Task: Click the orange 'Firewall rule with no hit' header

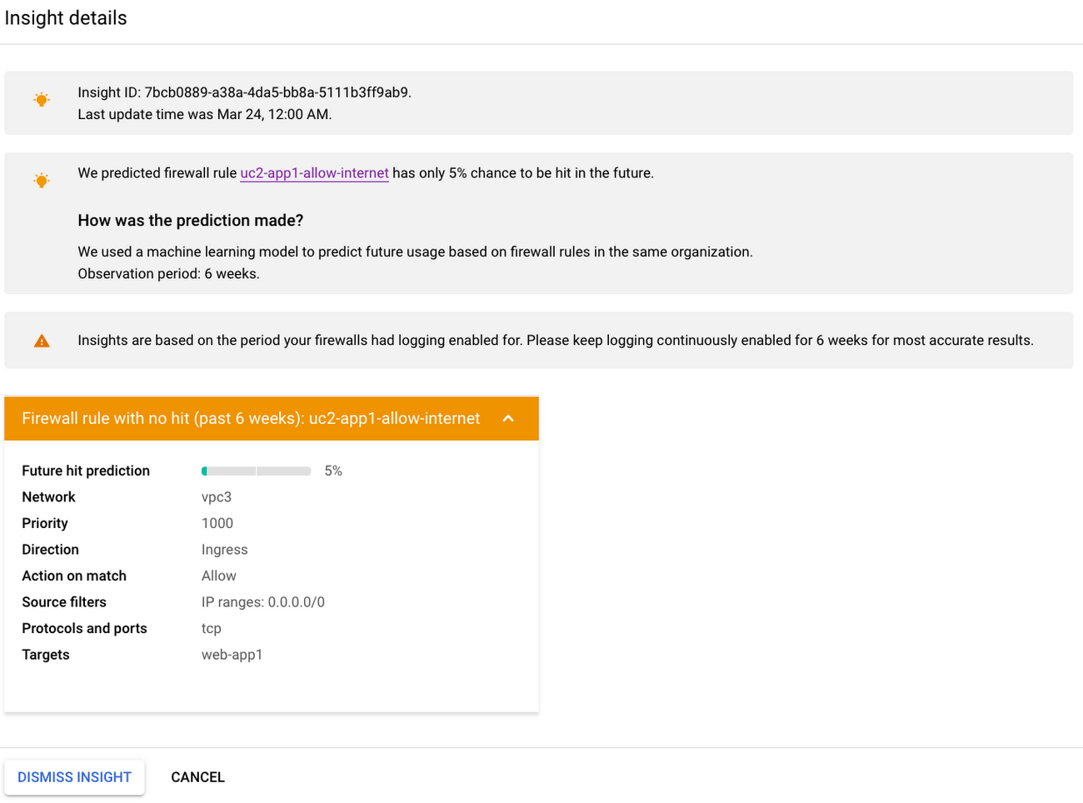Action: 272,418
